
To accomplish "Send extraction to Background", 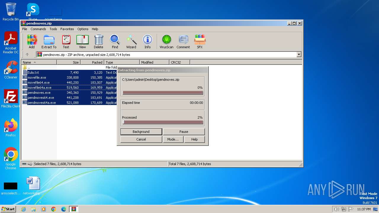I will pos(141,132).
